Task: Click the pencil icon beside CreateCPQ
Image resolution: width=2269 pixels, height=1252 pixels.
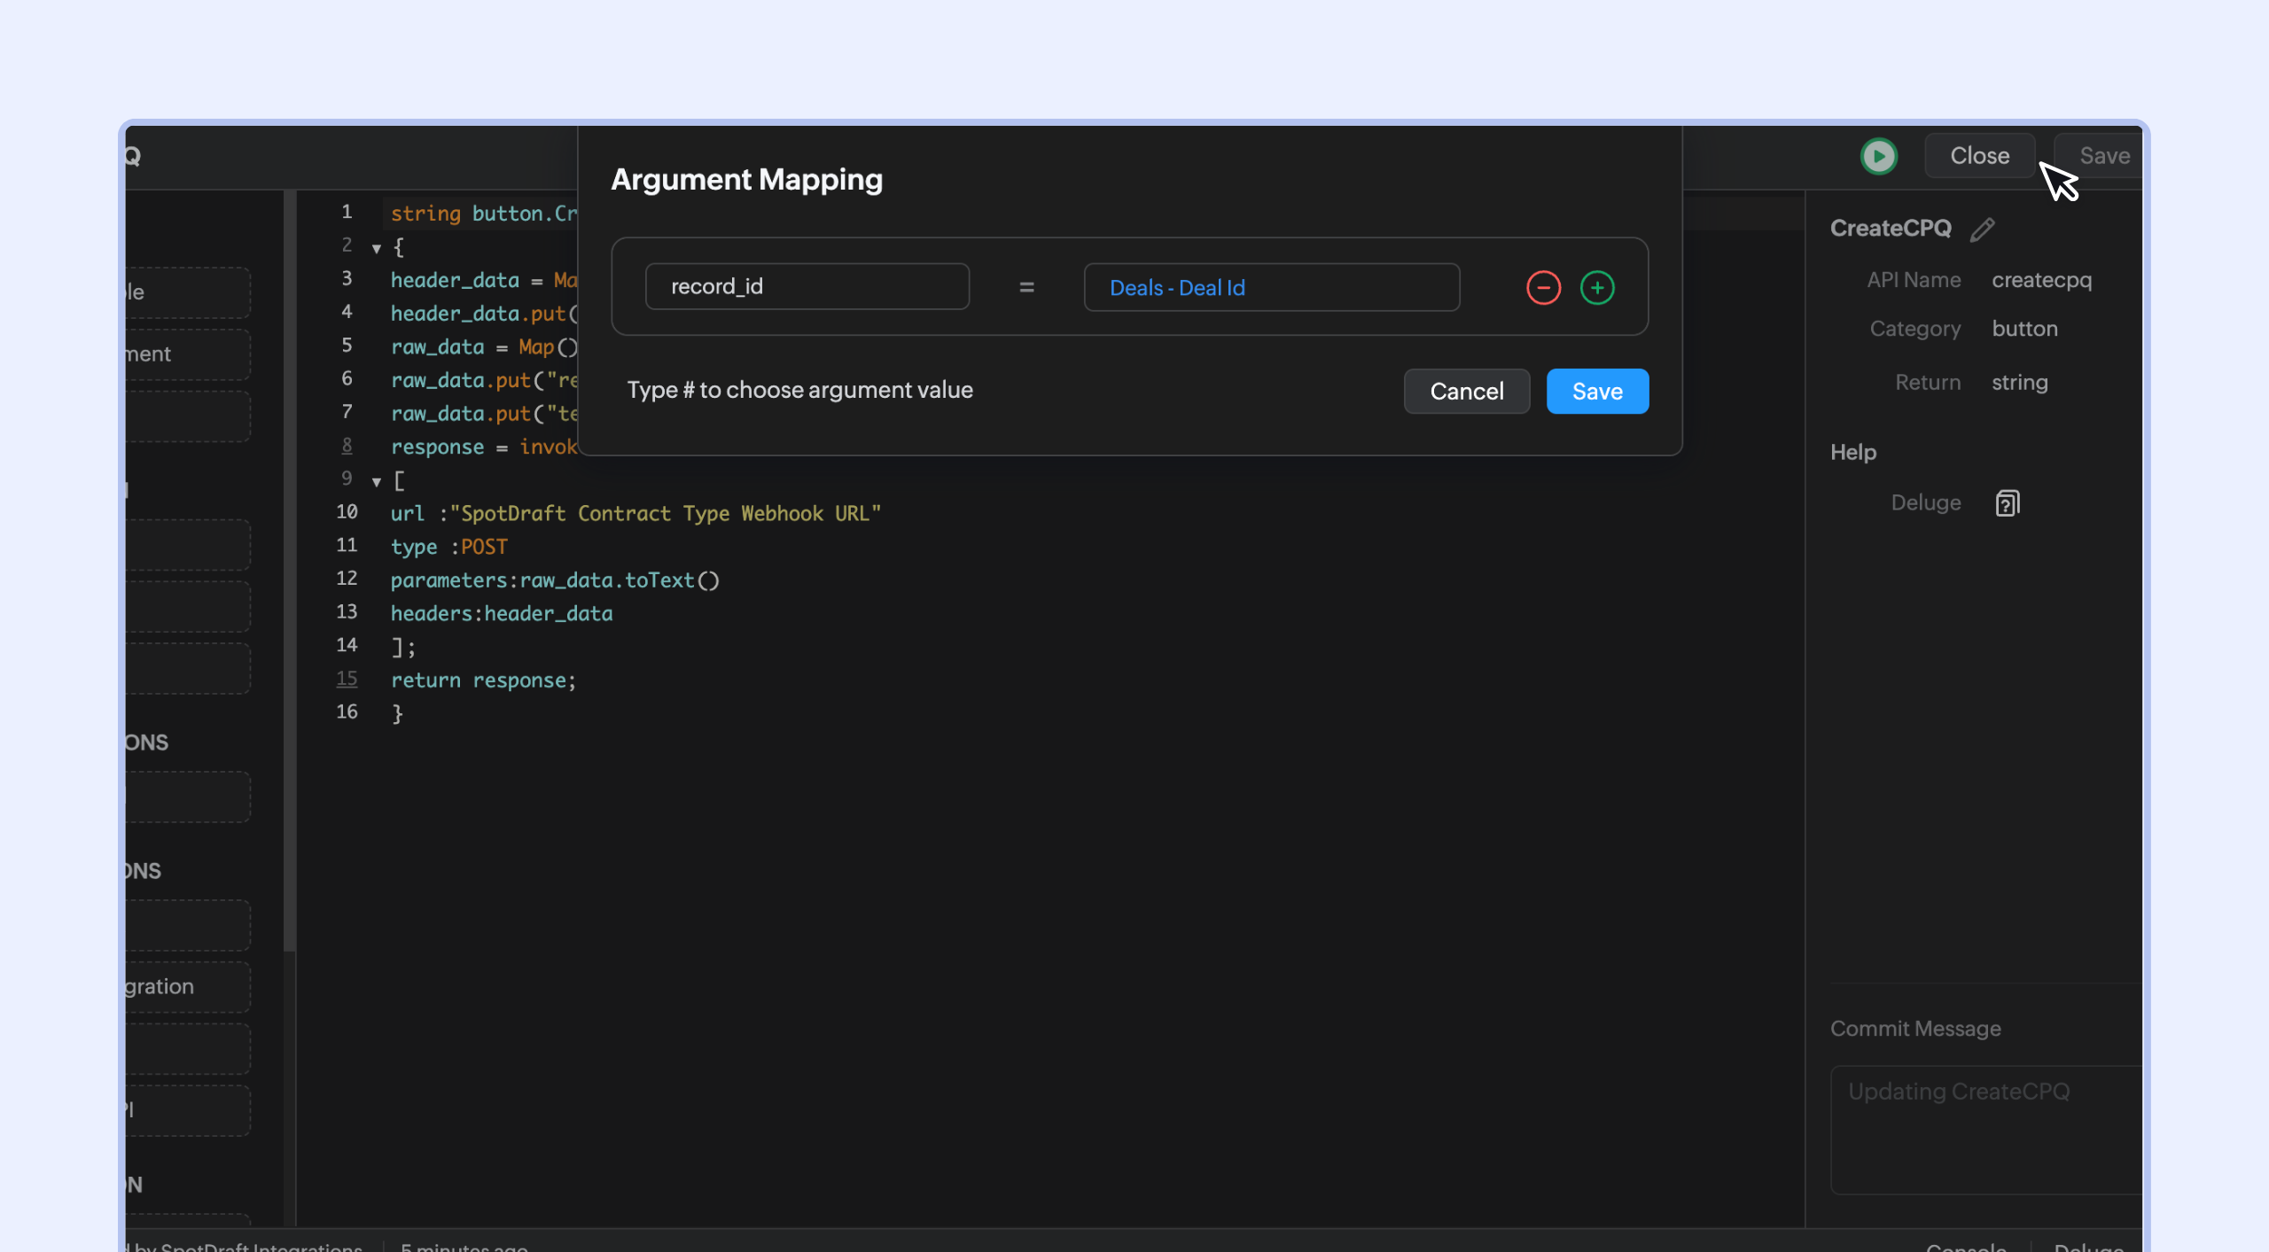Action: pyautogui.click(x=1983, y=229)
